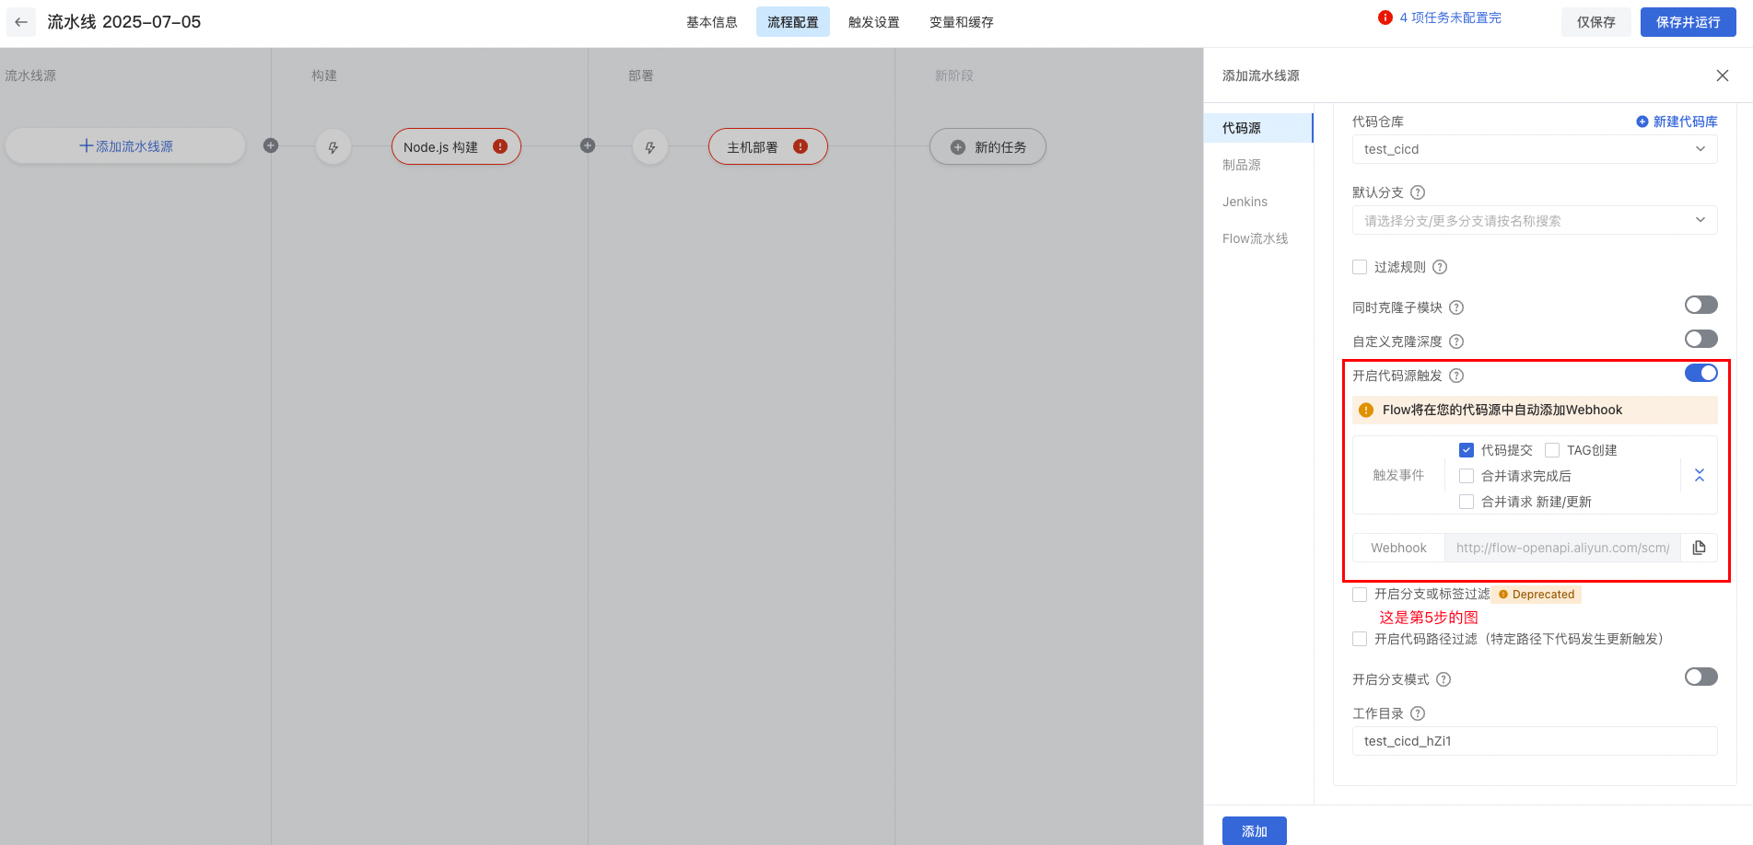Collapse the 触发事件 options list
Image resolution: width=1753 pixels, height=845 pixels.
point(1700,475)
